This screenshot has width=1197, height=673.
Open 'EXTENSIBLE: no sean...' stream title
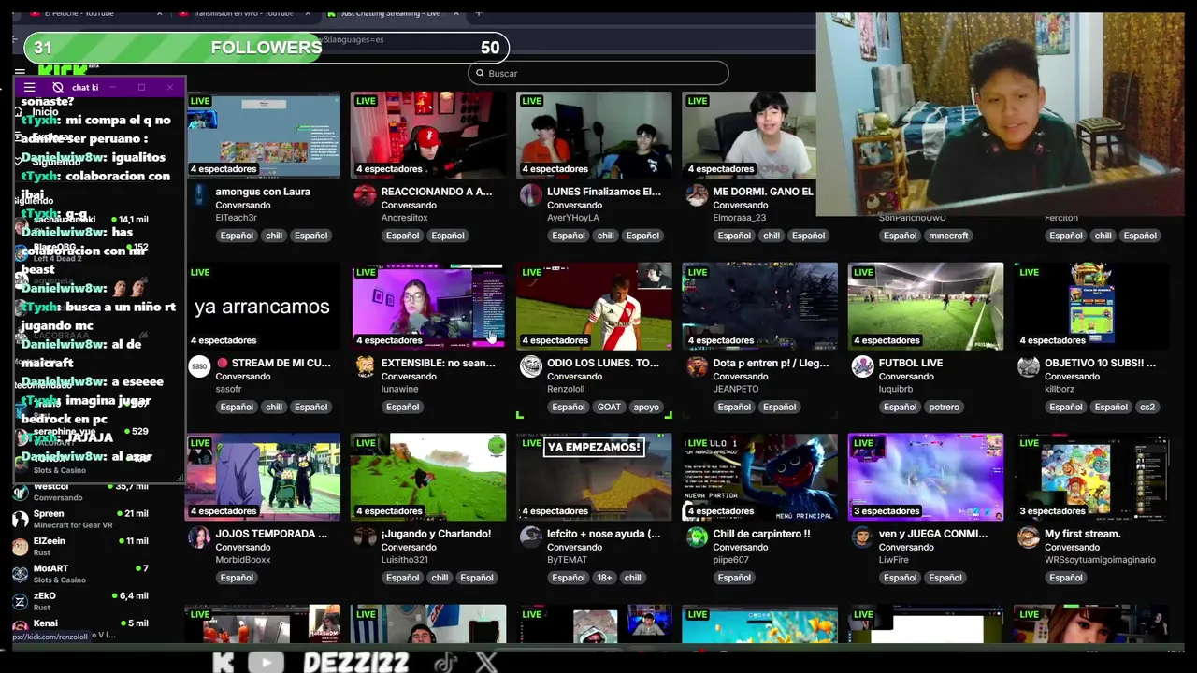[439, 363]
